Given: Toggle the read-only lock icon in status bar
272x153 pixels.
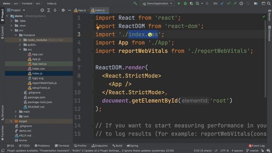Looking at the screenshot, I should pos(263,150).
